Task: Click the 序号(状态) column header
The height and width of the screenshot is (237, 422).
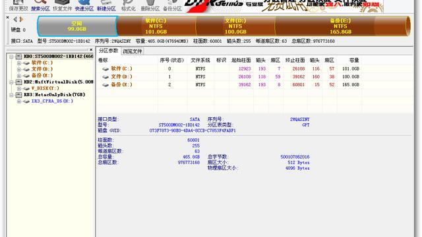Action: [x=171, y=60]
